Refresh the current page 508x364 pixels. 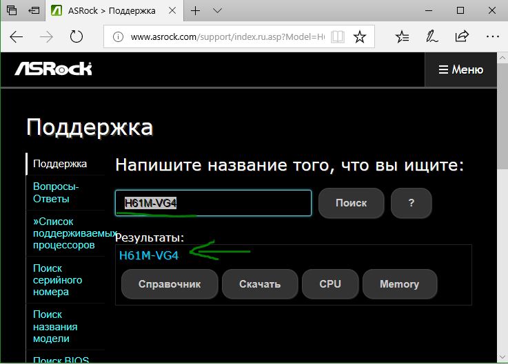coord(77,36)
